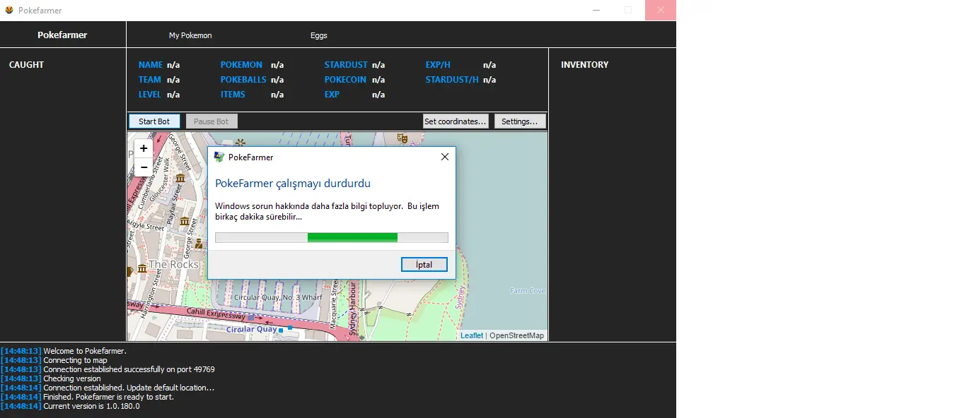Click museum icon beside Gloucester Walk

180,177
